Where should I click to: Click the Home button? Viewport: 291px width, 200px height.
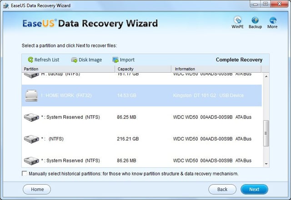(x=37, y=189)
